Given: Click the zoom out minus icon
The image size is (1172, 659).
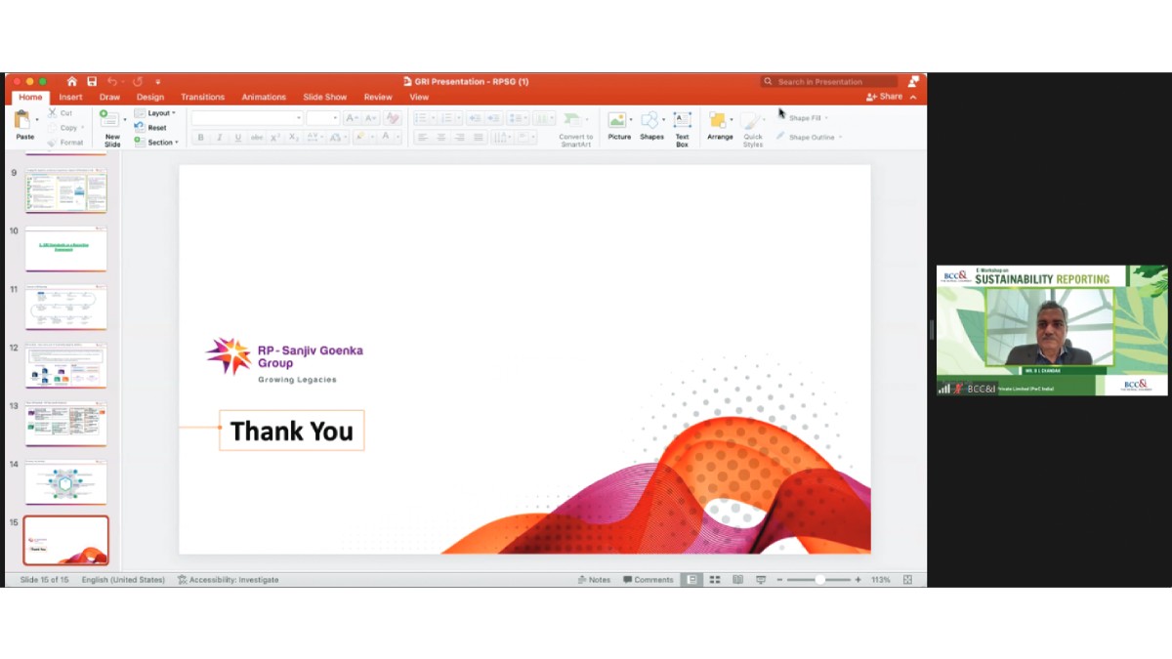Looking at the screenshot, I should point(779,580).
